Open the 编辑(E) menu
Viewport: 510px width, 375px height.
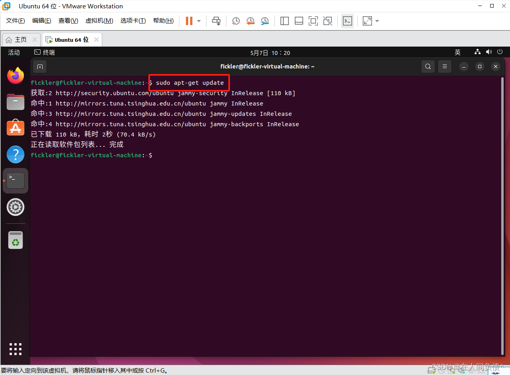coord(42,21)
